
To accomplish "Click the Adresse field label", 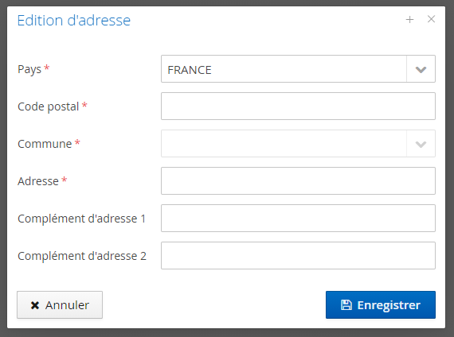I will click(x=38, y=181).
